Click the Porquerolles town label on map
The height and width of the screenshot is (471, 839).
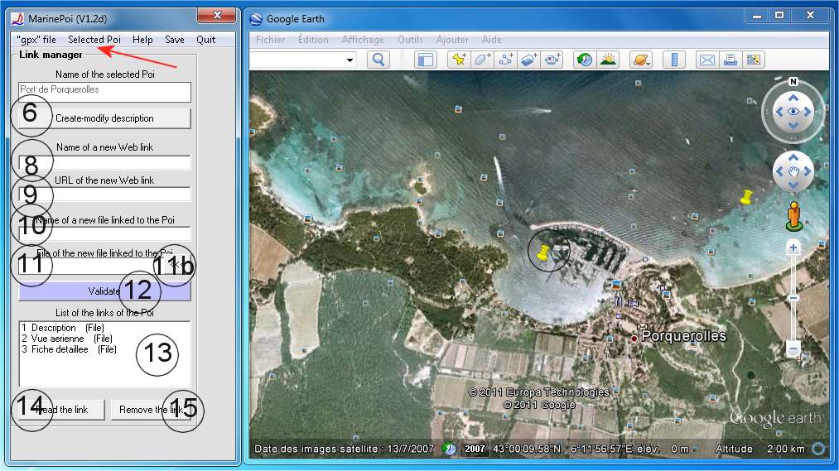point(684,336)
